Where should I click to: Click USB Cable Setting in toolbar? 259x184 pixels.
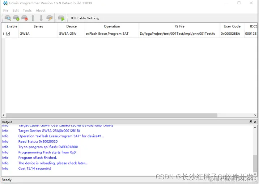coord(85,18)
